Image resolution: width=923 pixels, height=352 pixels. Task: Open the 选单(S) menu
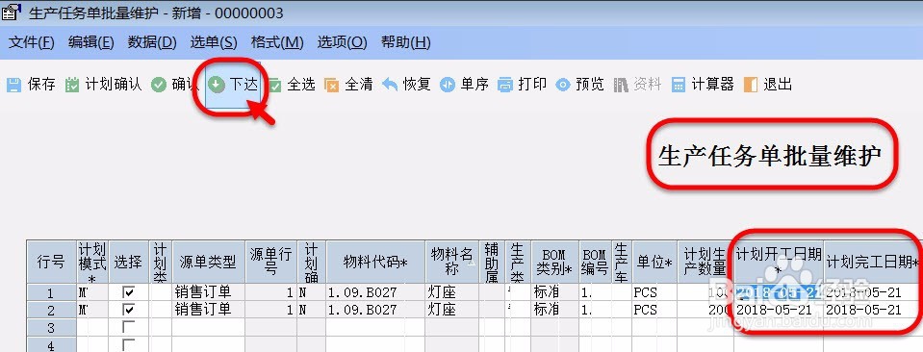tap(214, 42)
